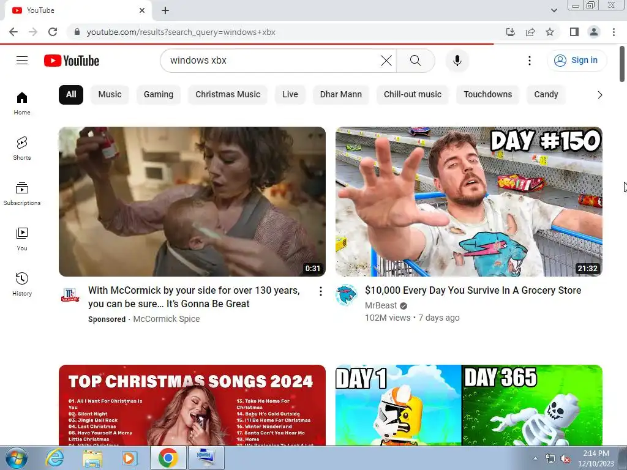Select the Touchdowns chip
Image resolution: width=627 pixels, height=470 pixels.
coord(488,95)
